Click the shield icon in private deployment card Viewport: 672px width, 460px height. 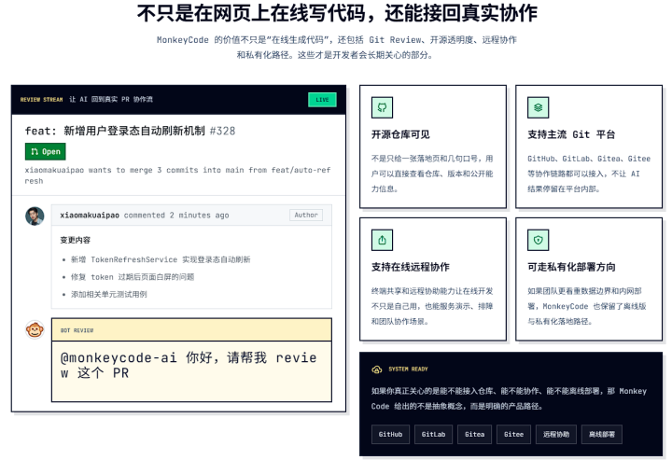[537, 240]
